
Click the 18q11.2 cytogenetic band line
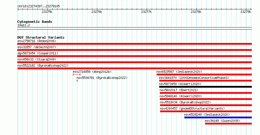coord(134,28)
